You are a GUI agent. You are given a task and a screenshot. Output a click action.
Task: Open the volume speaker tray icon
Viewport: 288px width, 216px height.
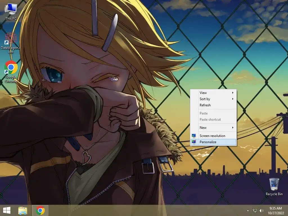pyautogui.click(x=261, y=211)
